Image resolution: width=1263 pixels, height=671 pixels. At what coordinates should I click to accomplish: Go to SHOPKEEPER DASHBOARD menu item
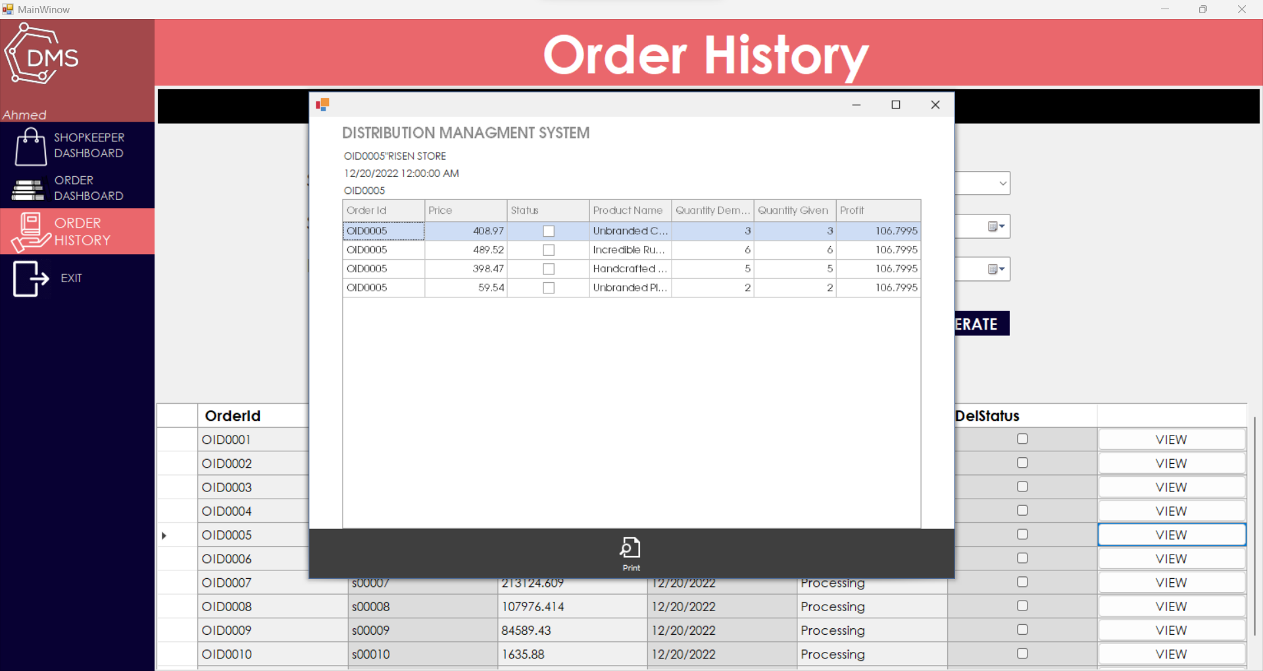[x=88, y=145]
